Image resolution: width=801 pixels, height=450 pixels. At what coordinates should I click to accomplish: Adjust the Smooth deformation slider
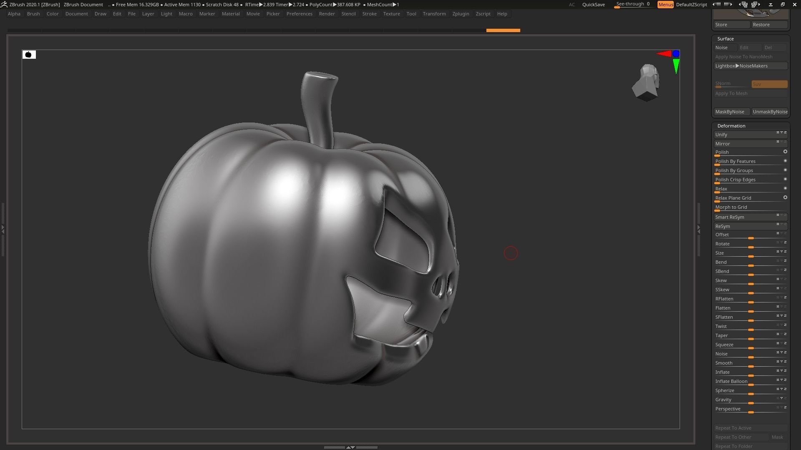click(x=751, y=363)
